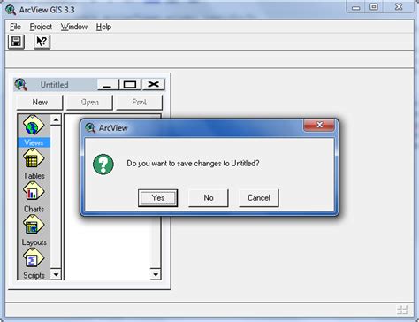The width and height of the screenshot is (419, 322).
Task: Click the Untitled project window icon
Action: [x=20, y=85]
